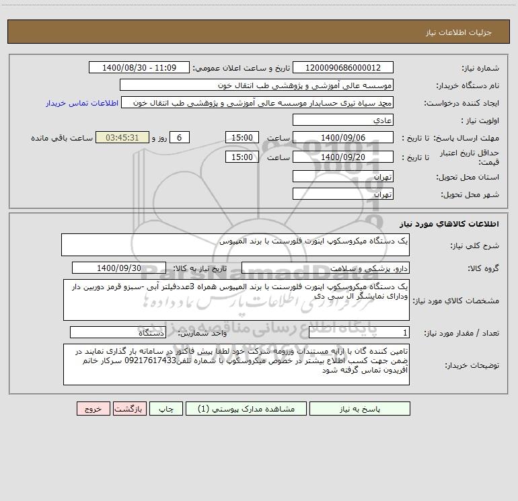Click response deadline hour field beside 1400/09/06
The width and height of the screenshot is (518, 501).
pos(242,137)
